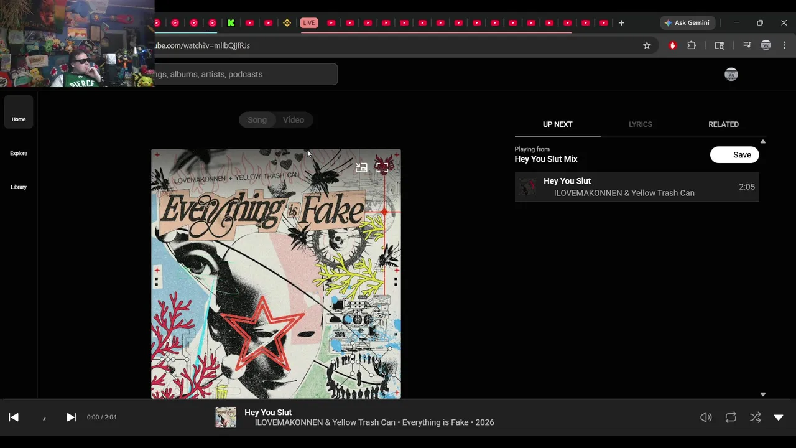Image resolution: width=796 pixels, height=448 pixels.
Task: Open the RELATED tab
Action: pyautogui.click(x=723, y=124)
